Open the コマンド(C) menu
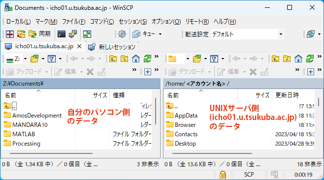 point(102,22)
